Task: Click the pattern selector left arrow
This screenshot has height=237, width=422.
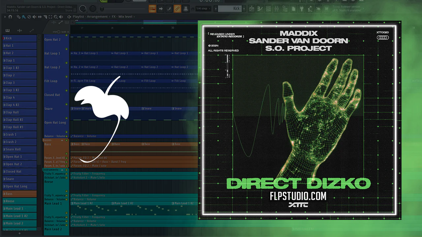Action: (216, 9)
